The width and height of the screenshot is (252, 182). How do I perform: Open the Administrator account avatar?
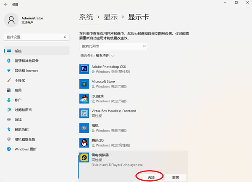tap(11, 20)
